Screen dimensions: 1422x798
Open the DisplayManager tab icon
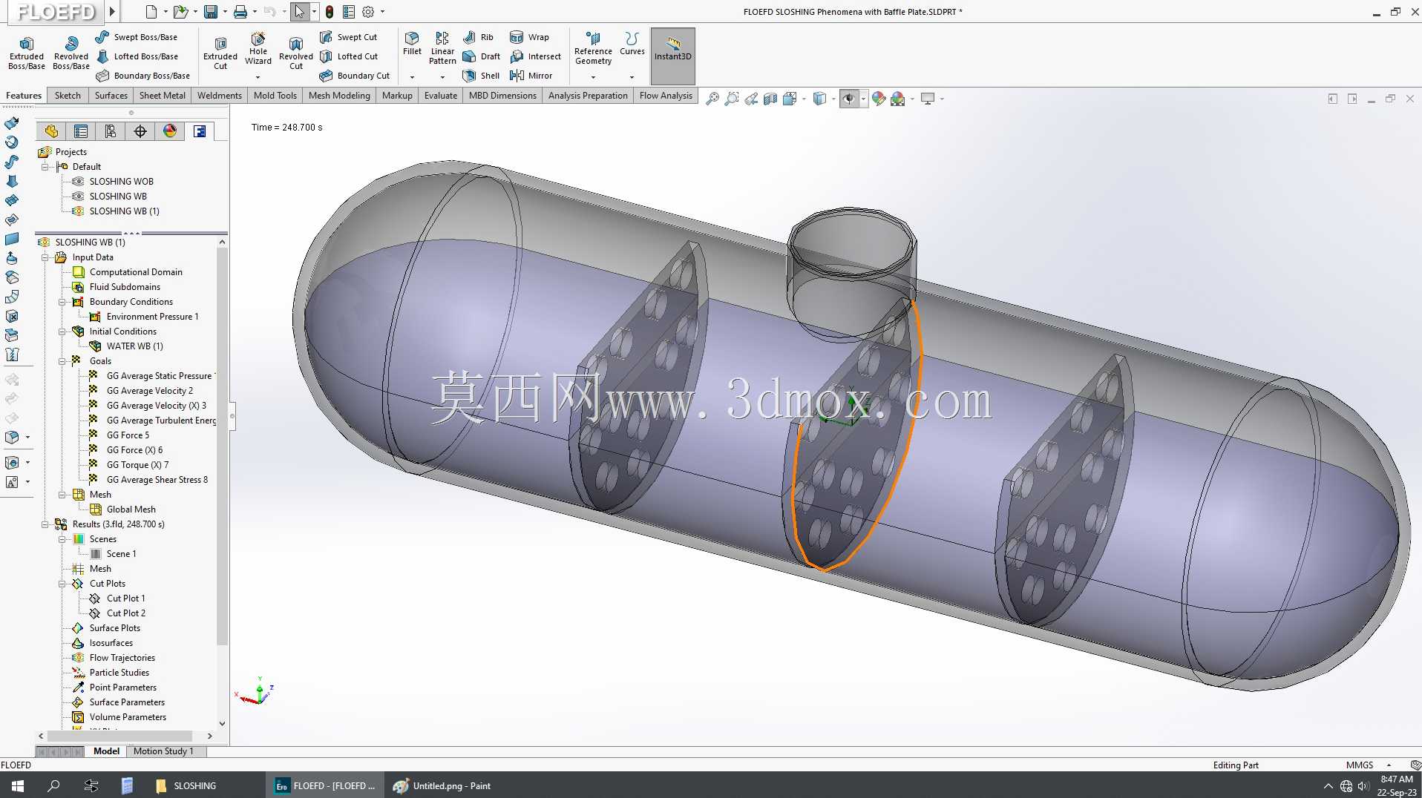(170, 131)
